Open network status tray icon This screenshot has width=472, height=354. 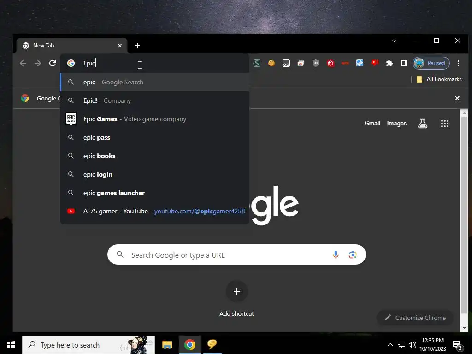pos(401,345)
